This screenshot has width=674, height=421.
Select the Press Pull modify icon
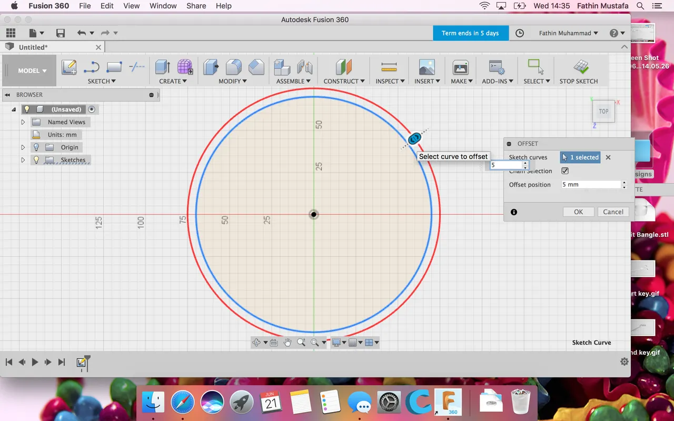point(211,67)
